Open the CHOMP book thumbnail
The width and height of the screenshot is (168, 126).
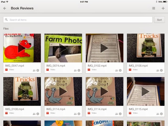click(x=104, y=123)
